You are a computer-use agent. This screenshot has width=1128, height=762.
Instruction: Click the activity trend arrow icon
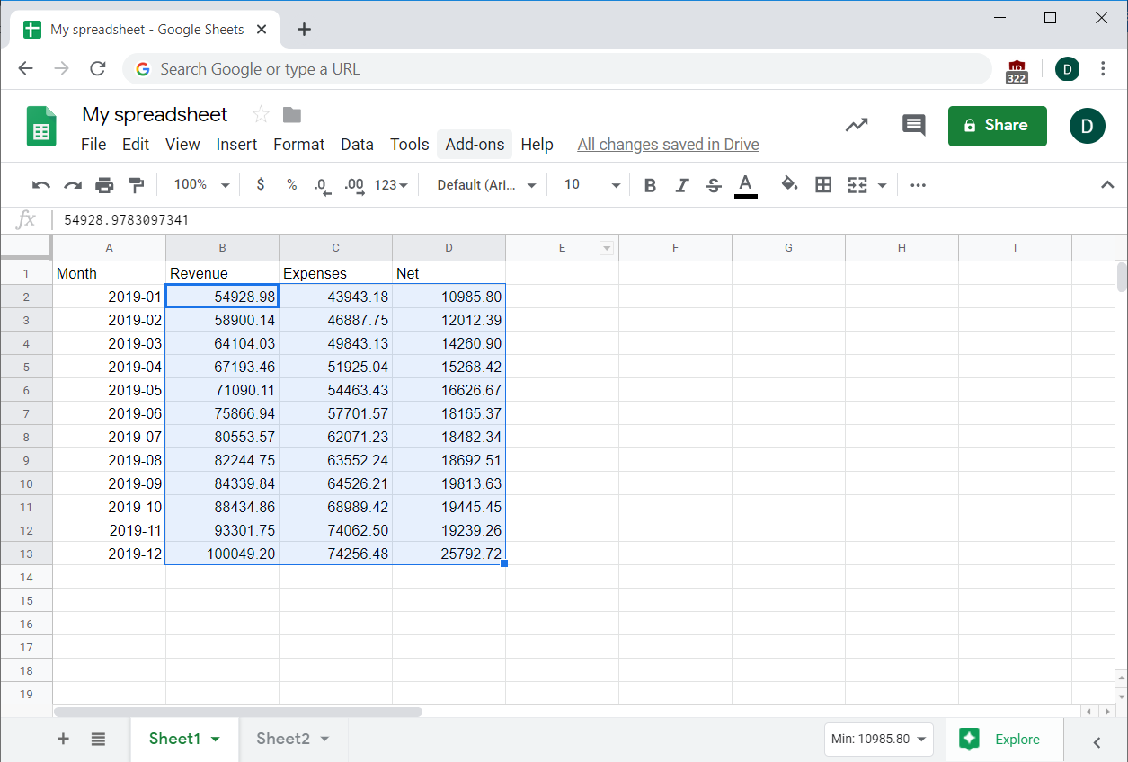[x=857, y=126]
